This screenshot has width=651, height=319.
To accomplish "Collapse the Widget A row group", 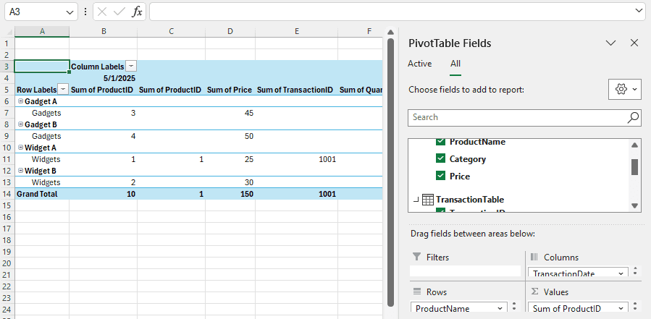I will [x=20, y=148].
